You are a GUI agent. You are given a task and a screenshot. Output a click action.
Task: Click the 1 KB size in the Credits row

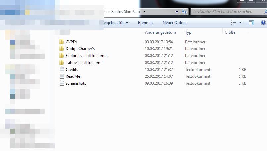(x=242, y=70)
